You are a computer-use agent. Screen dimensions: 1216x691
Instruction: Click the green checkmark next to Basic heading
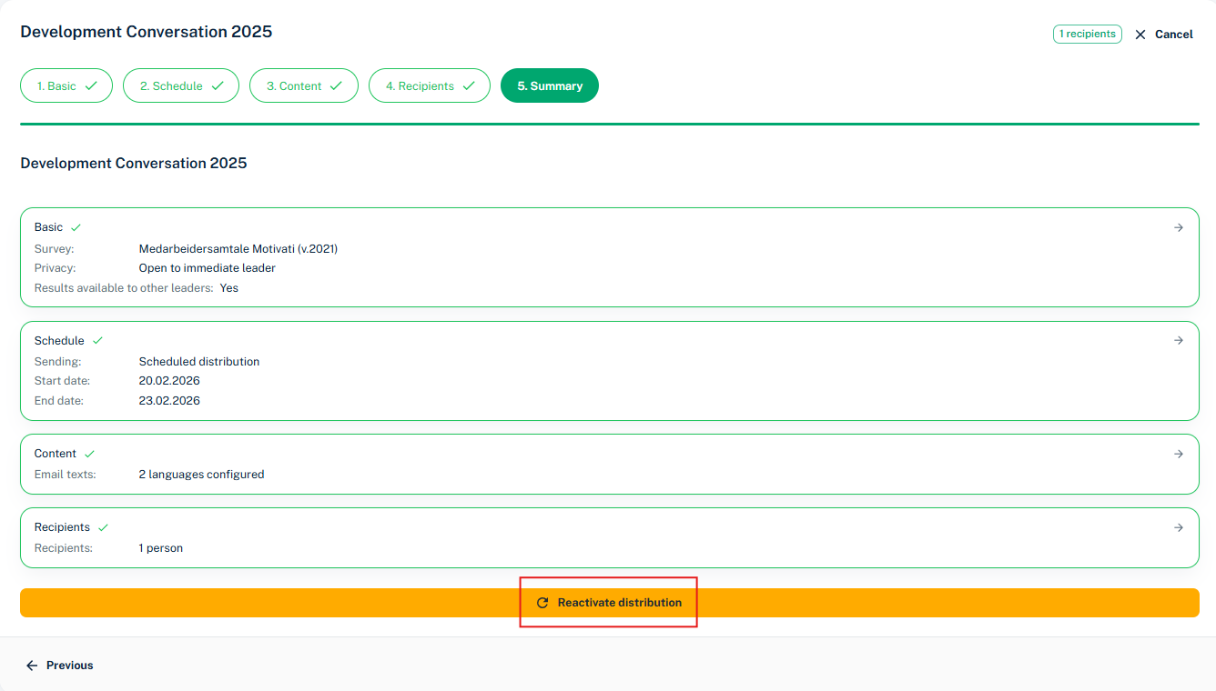[x=76, y=227]
